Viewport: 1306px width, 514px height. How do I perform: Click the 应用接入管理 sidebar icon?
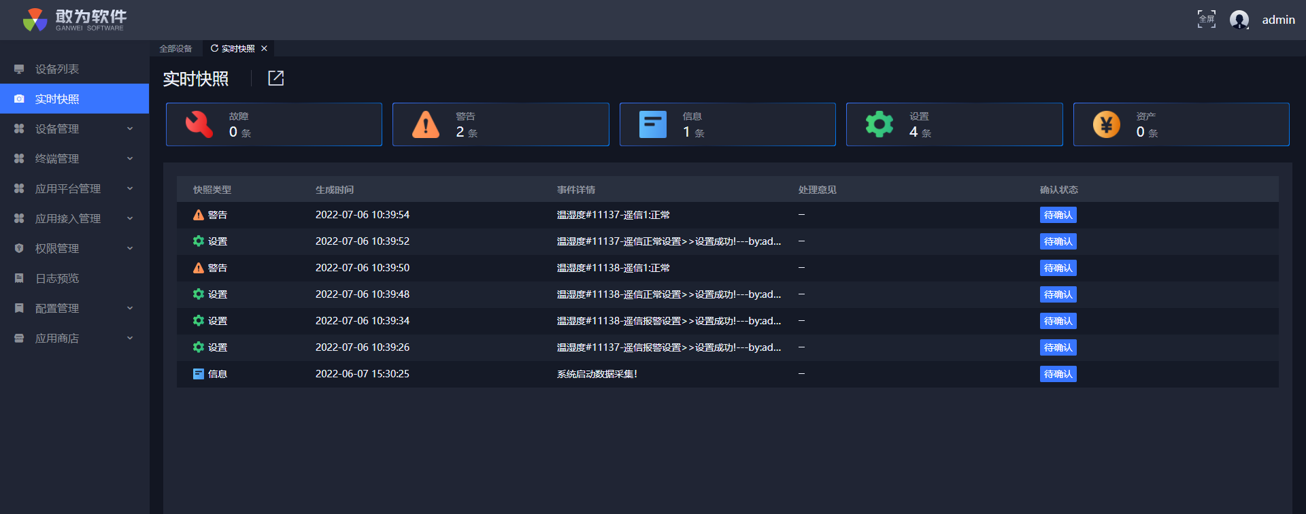[19, 218]
